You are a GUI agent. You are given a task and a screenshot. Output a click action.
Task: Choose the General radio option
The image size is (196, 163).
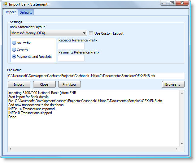coord(14,50)
